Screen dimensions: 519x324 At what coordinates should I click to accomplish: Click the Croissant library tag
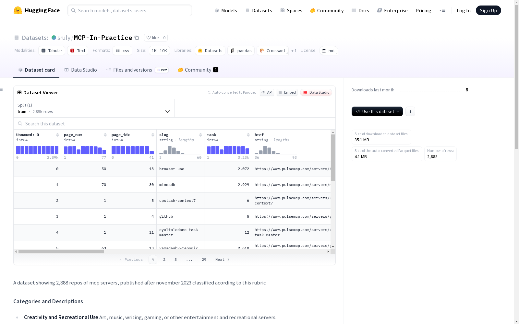pyautogui.click(x=273, y=51)
